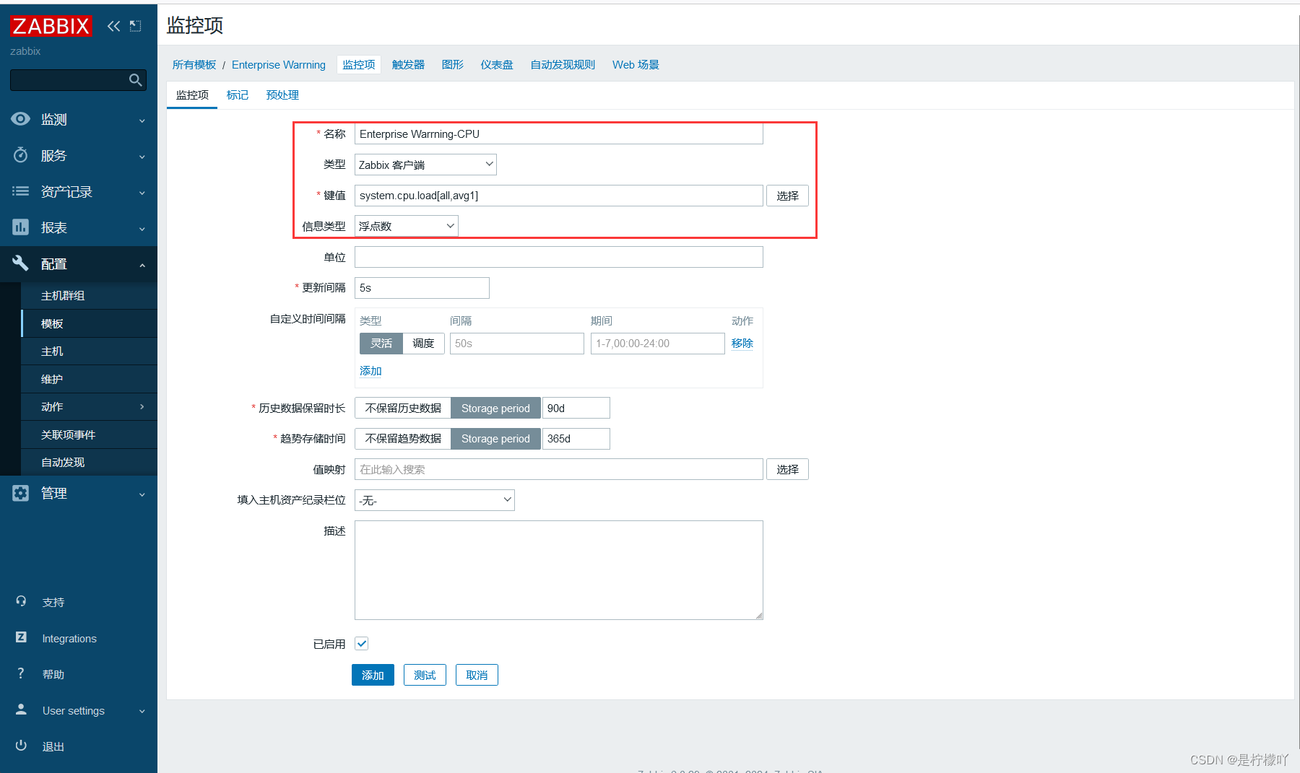Click the 退出 power icon
The height and width of the screenshot is (773, 1300).
pos(21,746)
